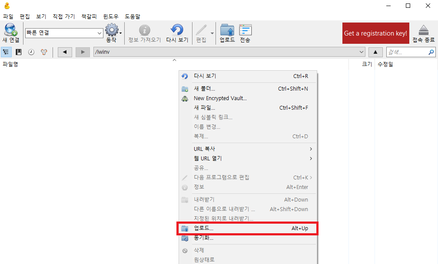Select 다시 보기 in the context menu

pyautogui.click(x=248, y=76)
